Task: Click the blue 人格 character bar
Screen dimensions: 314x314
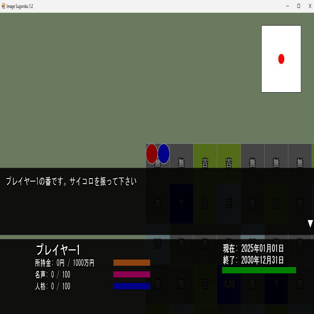Action: click(x=132, y=286)
